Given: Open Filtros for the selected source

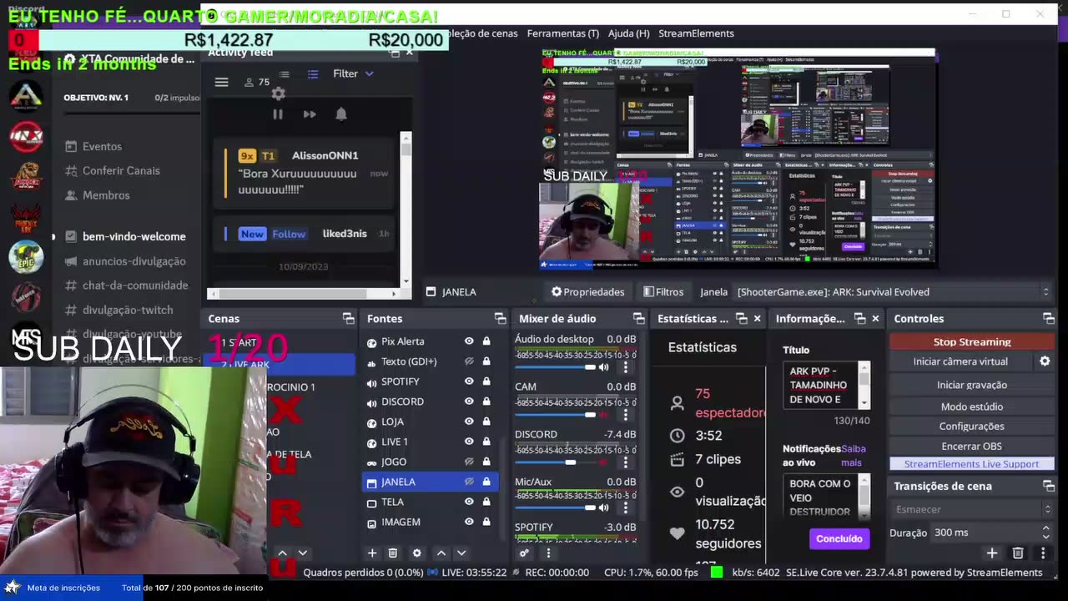Looking at the screenshot, I should 664,292.
